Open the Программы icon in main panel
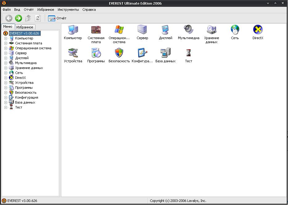Screen dimensions: 288x205 click(x=96, y=53)
